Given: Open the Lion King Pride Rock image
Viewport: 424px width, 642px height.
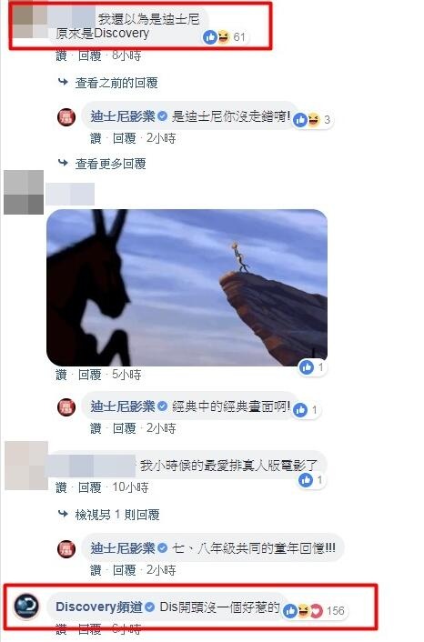Looking at the screenshot, I should (187, 288).
